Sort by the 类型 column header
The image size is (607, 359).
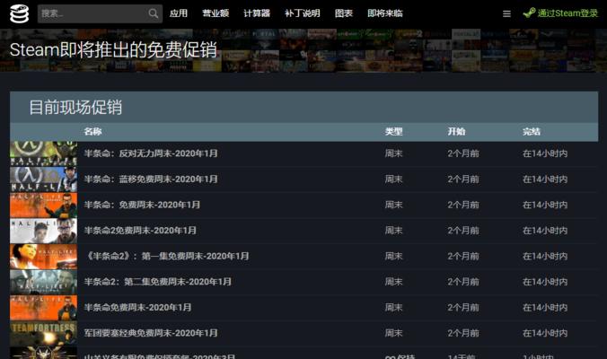coord(393,132)
